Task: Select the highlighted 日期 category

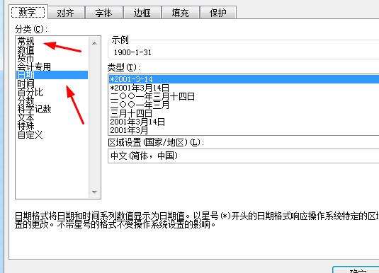Action: (52, 75)
